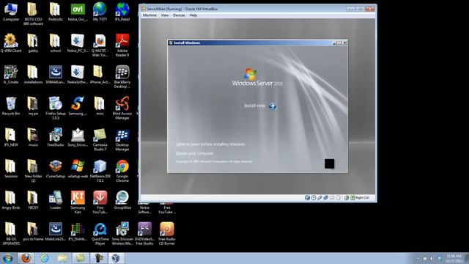Select the Politricks folder on desktop

pyautogui.click(x=56, y=12)
